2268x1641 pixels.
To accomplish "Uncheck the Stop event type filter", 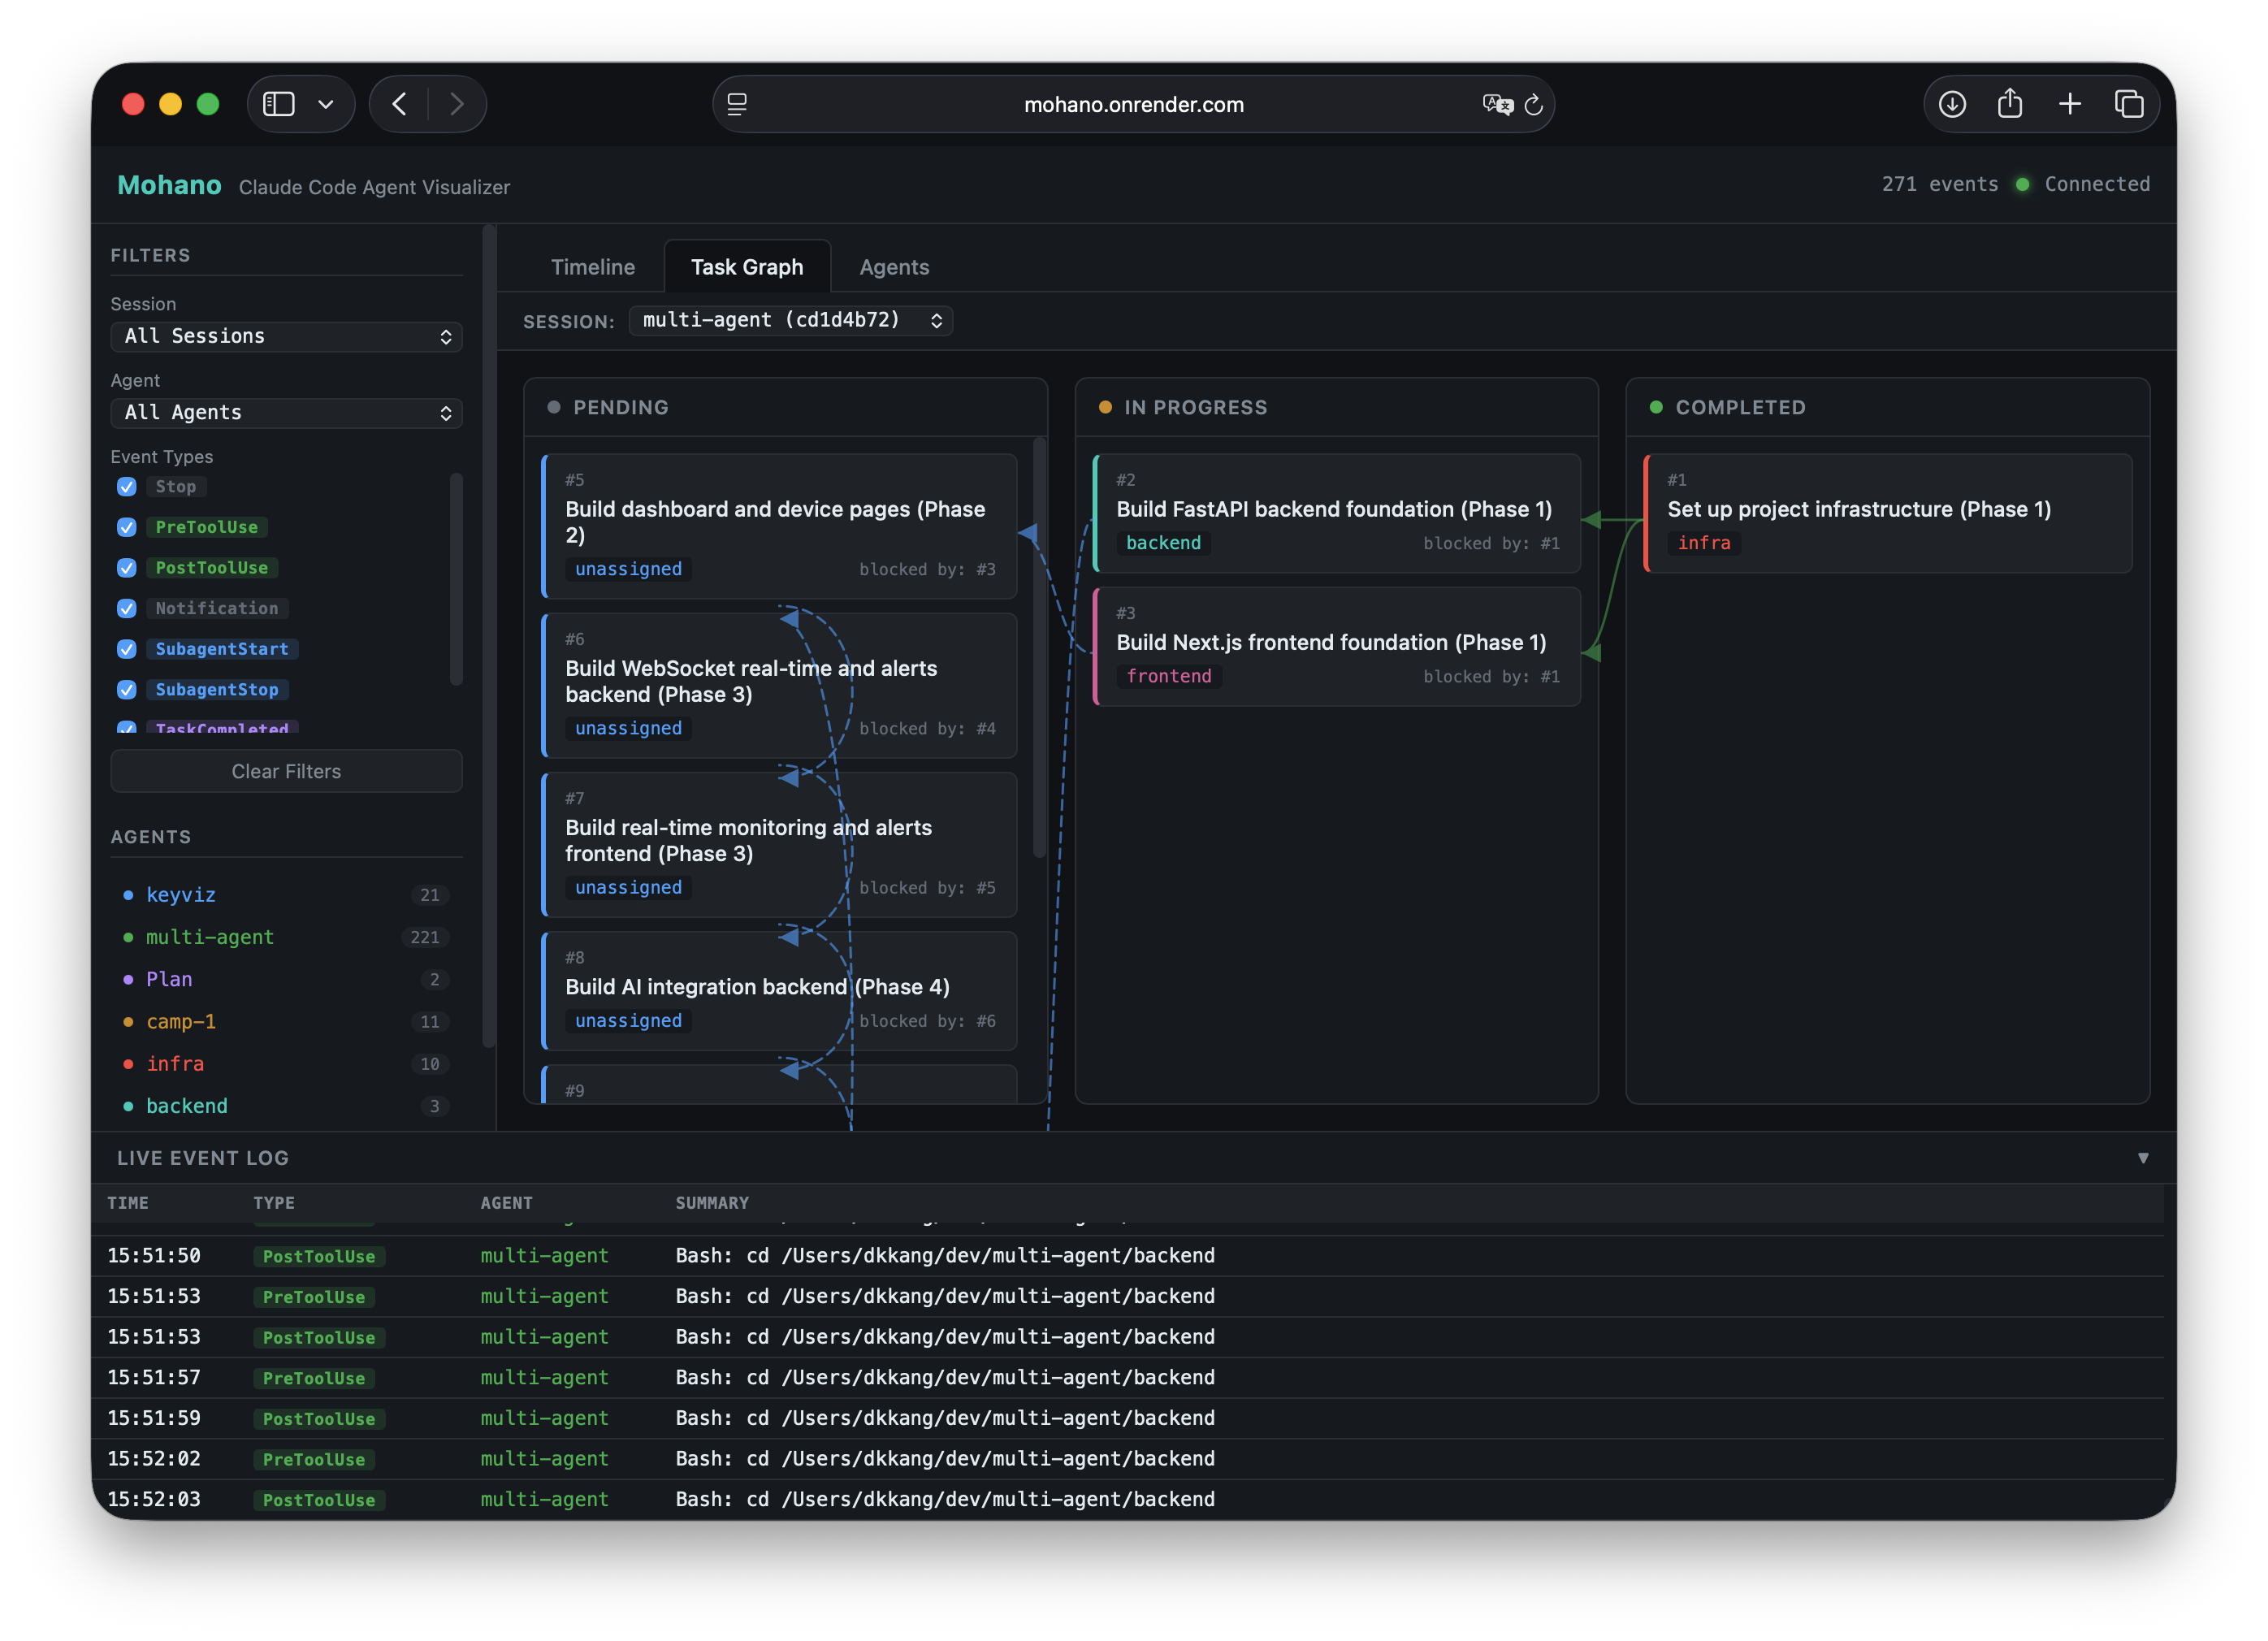I will tap(126, 487).
